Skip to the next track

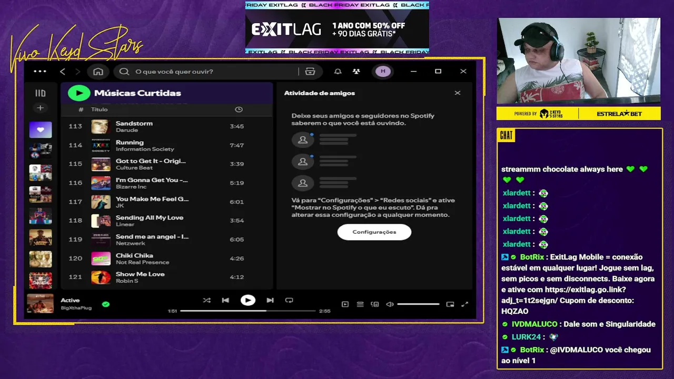pyautogui.click(x=270, y=300)
